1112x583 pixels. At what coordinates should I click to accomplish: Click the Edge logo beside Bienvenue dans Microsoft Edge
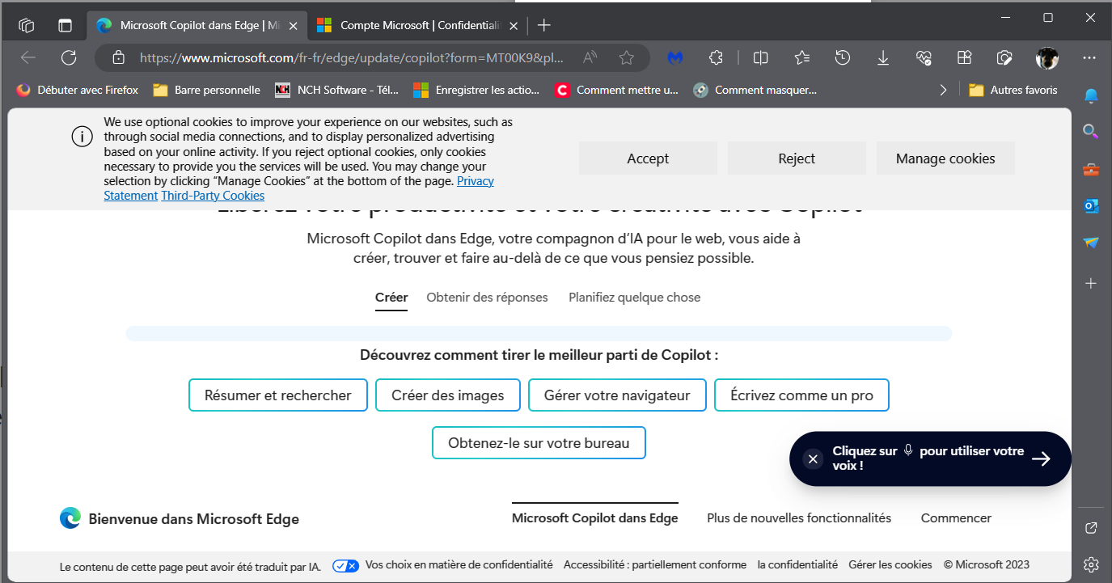[x=70, y=518]
